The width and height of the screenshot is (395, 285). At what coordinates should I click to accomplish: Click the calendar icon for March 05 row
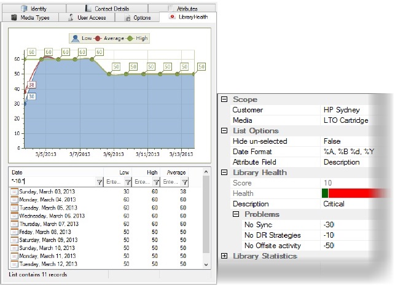click(x=14, y=208)
